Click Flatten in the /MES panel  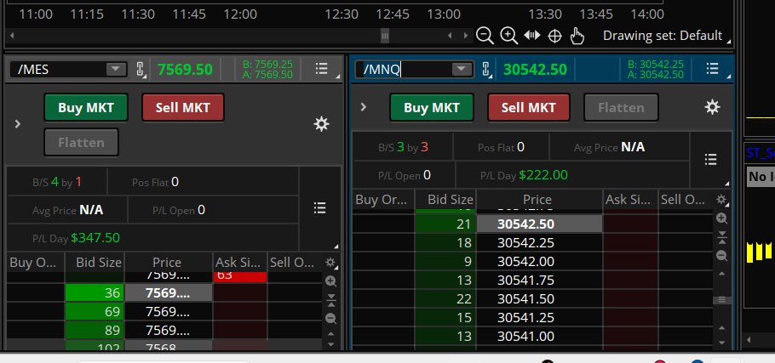[x=81, y=142]
